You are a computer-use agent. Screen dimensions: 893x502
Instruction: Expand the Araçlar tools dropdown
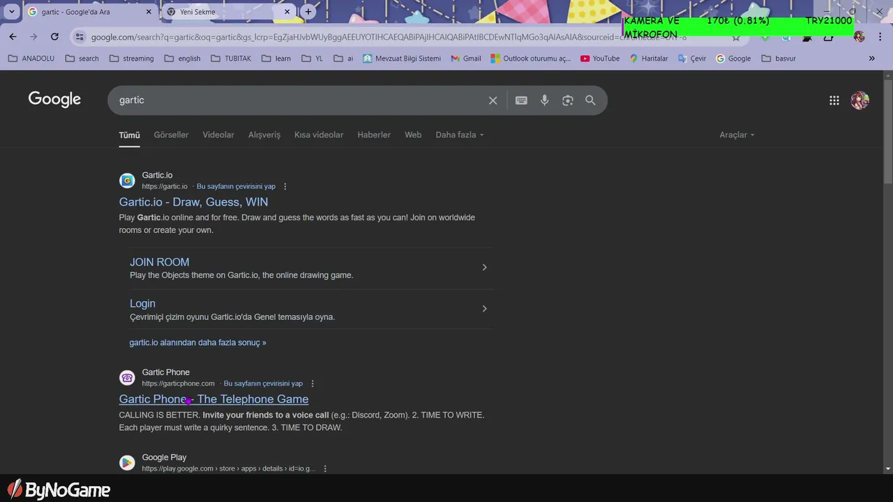click(x=737, y=135)
